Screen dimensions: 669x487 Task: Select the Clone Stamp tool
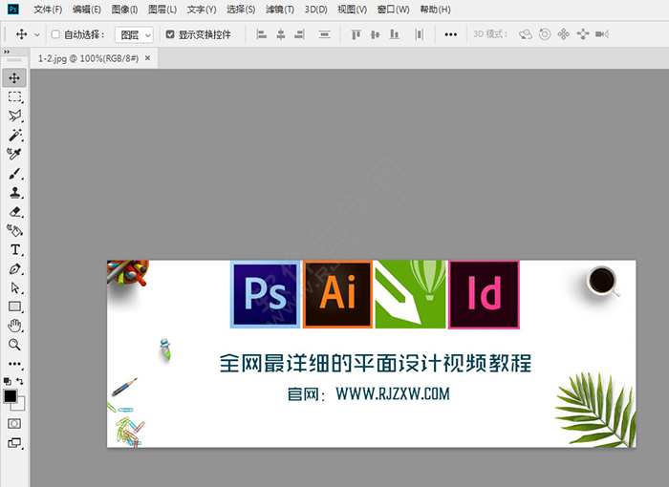14,193
